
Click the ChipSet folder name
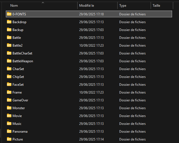[x=18, y=77]
